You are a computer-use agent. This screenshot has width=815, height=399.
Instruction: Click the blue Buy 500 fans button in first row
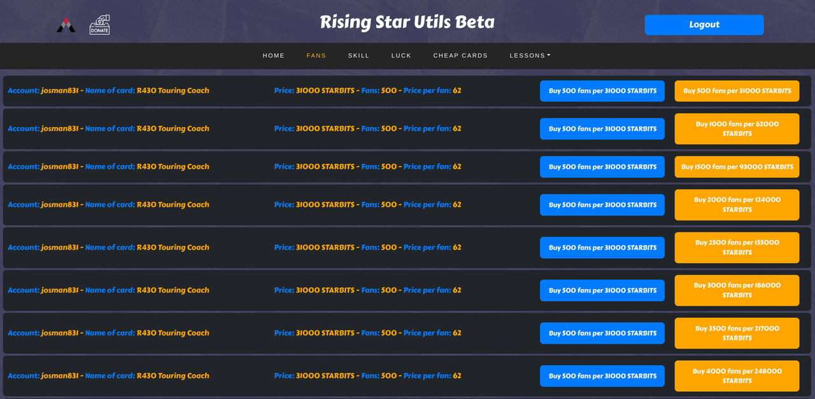coord(602,91)
